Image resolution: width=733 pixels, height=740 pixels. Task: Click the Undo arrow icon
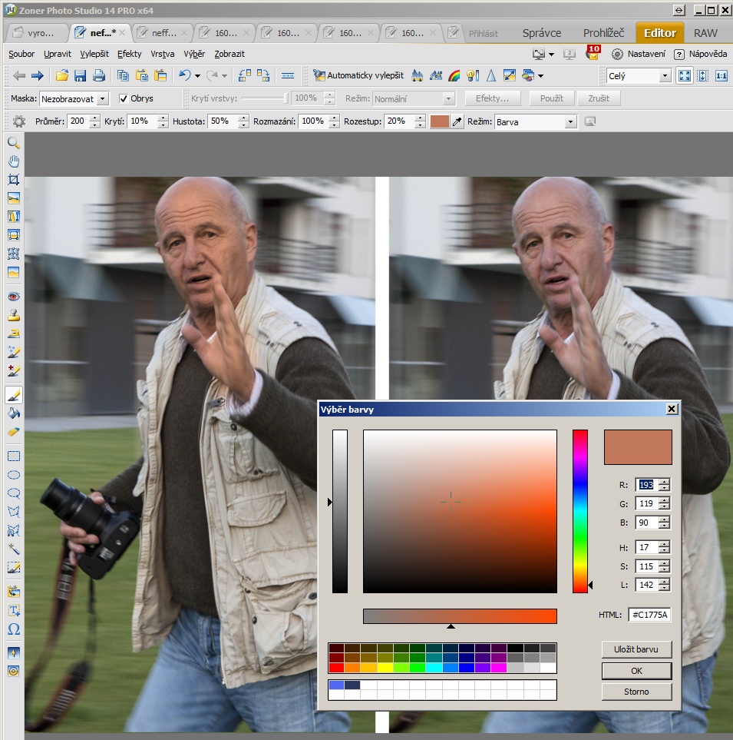pyautogui.click(x=184, y=75)
